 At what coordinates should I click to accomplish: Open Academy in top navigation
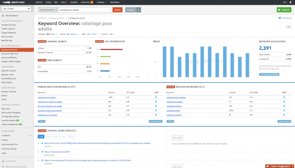74,2
